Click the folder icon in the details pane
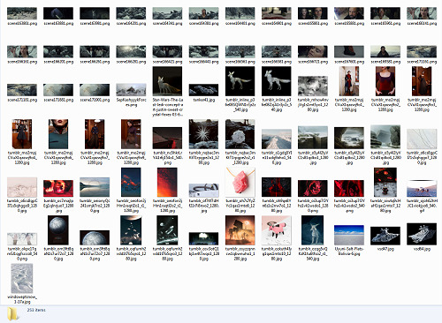This screenshot has width=442, height=323. (x=13, y=314)
